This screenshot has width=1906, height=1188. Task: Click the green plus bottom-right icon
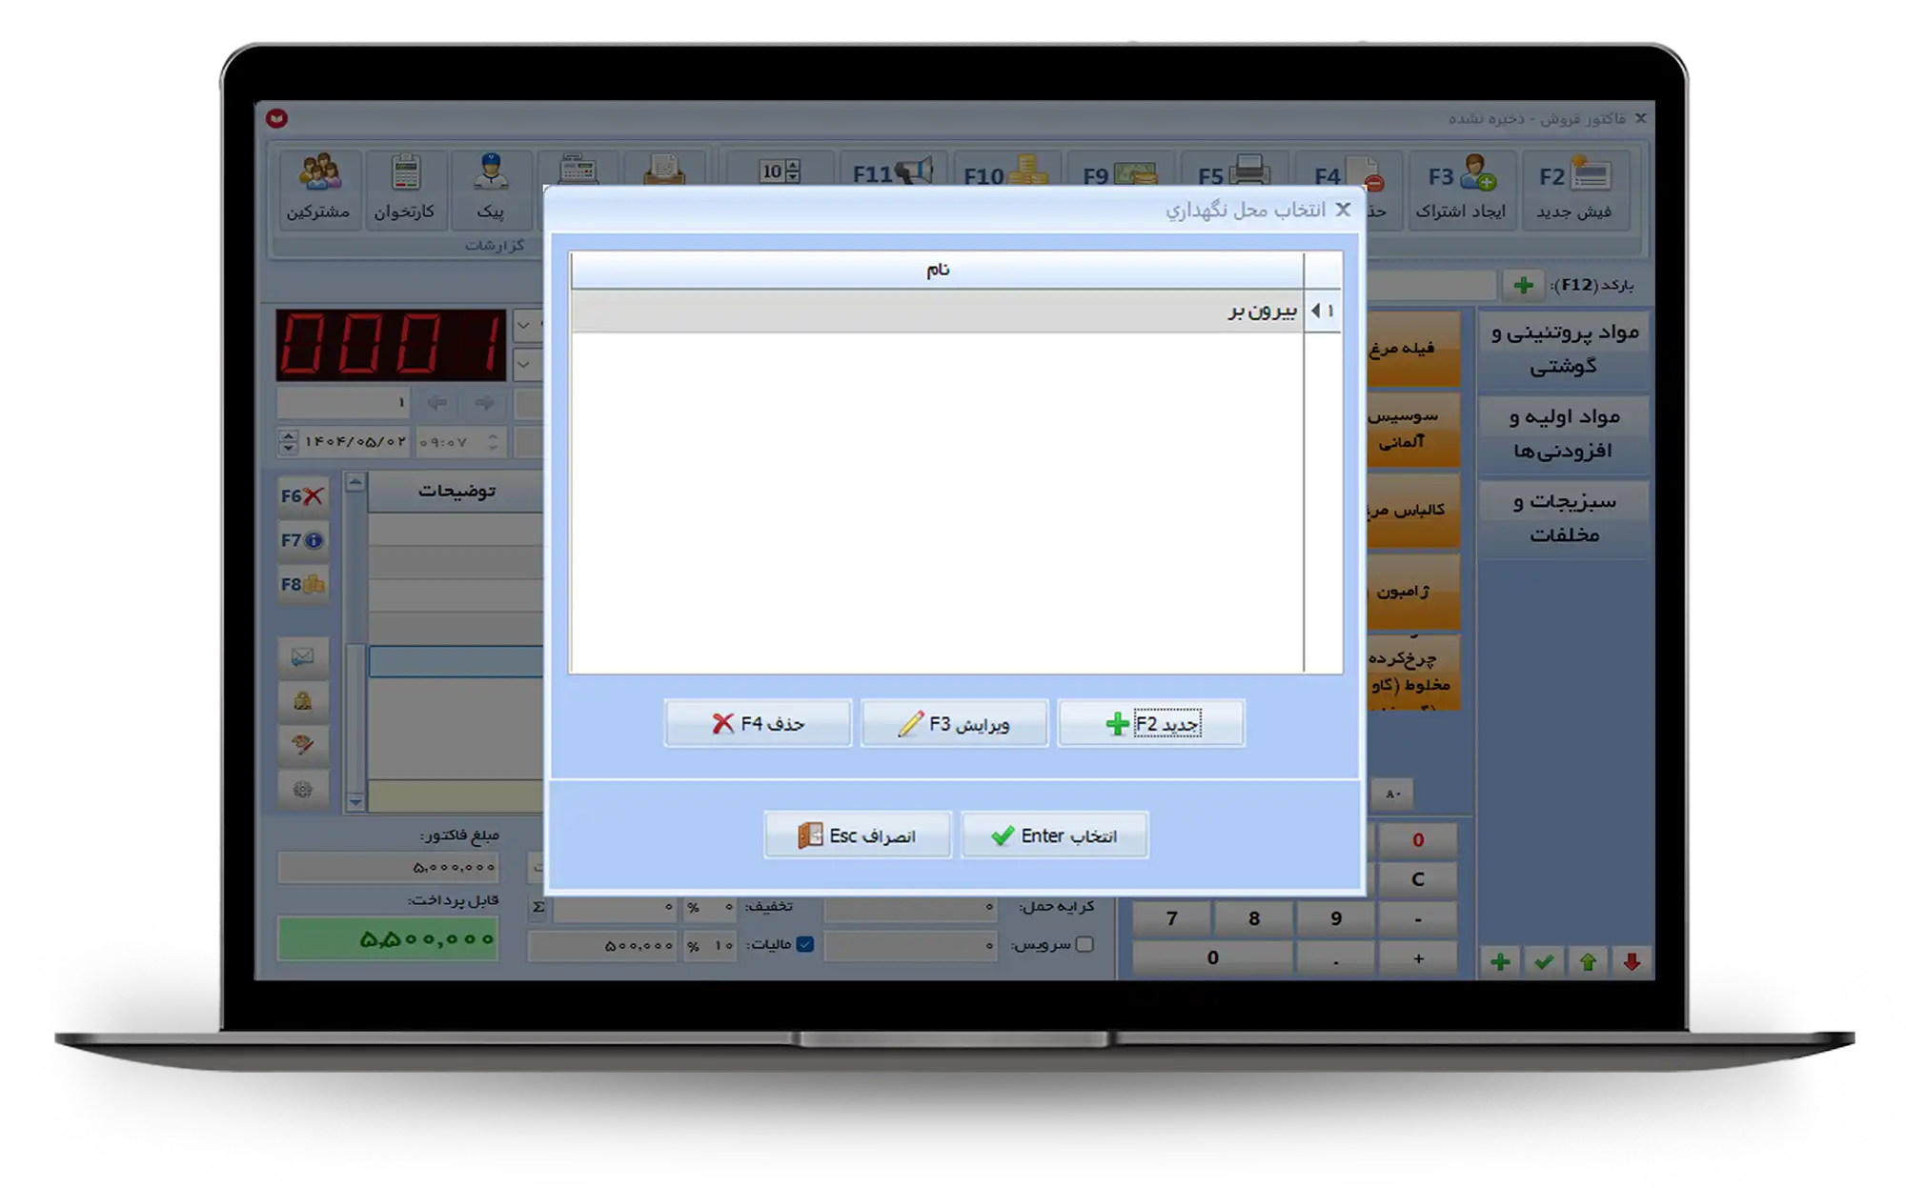[x=1500, y=962]
